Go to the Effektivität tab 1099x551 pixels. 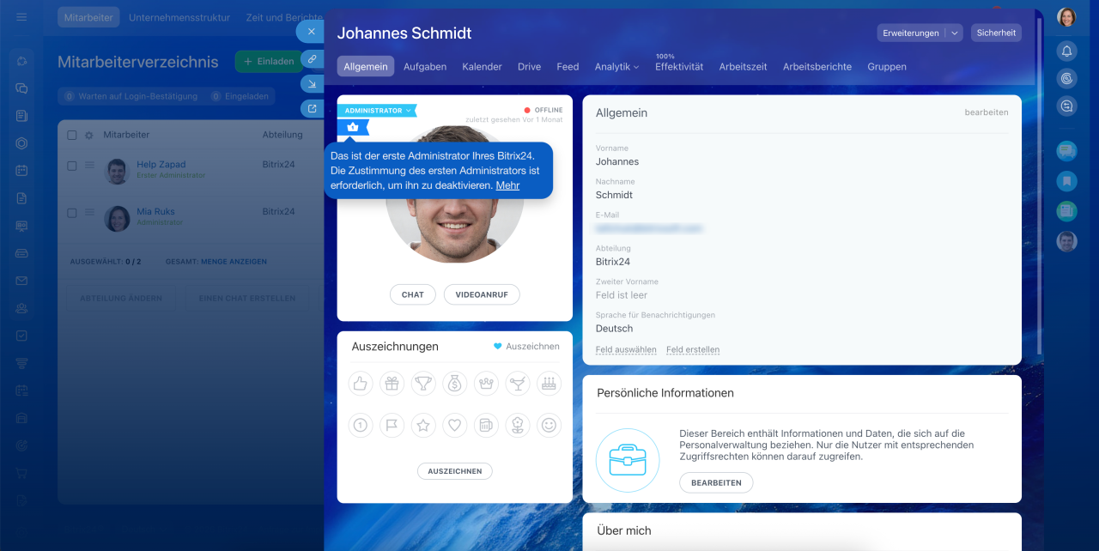[x=679, y=67]
